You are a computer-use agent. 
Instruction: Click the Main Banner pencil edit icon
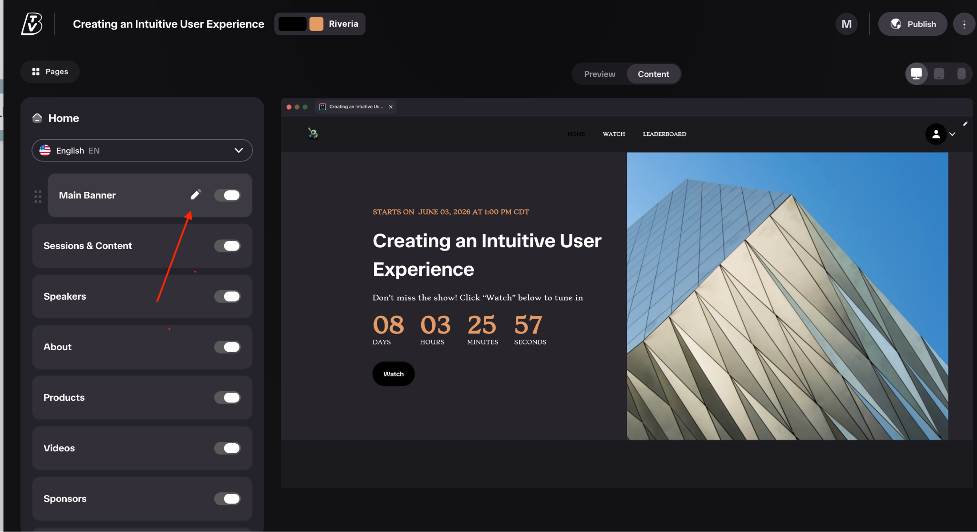click(x=196, y=195)
